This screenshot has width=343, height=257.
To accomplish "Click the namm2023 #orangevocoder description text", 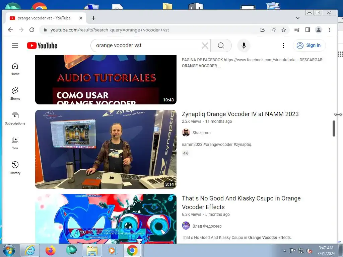I will 217,145.
